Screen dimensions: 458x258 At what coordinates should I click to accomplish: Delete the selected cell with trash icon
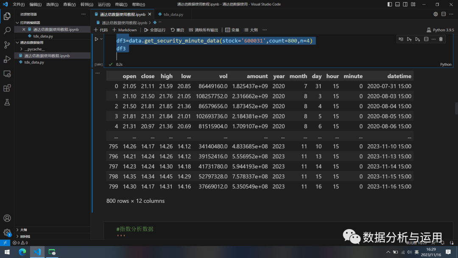point(441,39)
